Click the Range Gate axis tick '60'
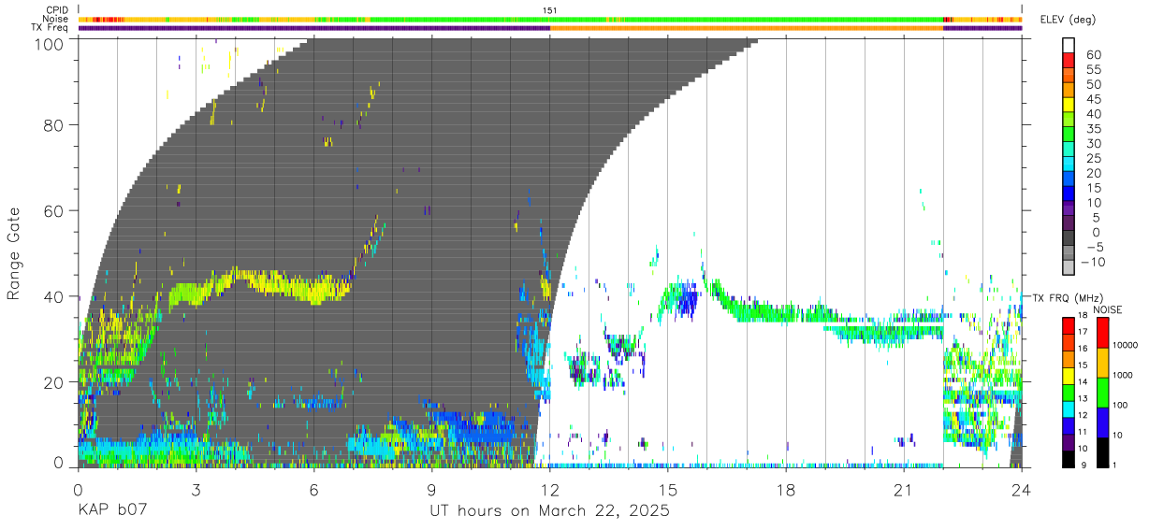 pos(53,210)
